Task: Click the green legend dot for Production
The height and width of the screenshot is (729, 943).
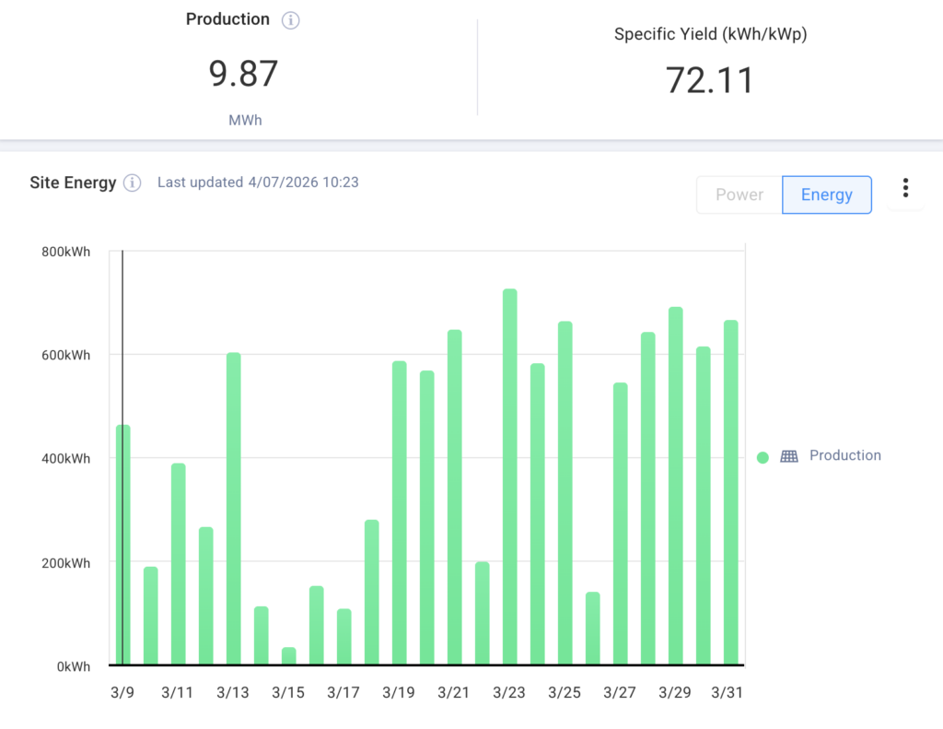Action: pyautogui.click(x=763, y=457)
